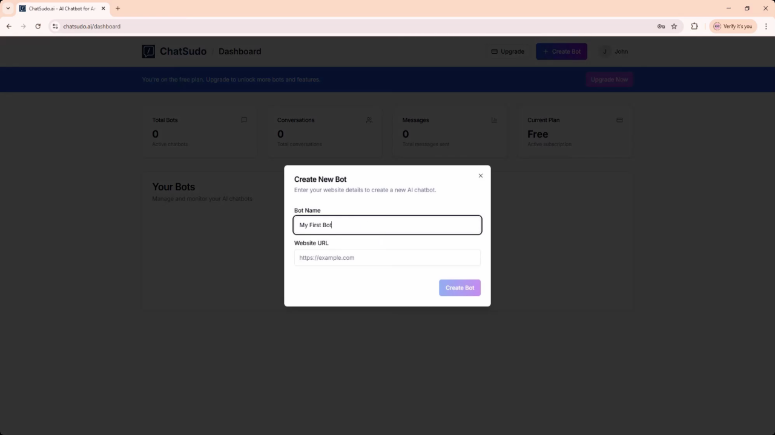The width and height of the screenshot is (775, 435).
Task: Reload the page with refresh icon
Action: pyautogui.click(x=38, y=26)
